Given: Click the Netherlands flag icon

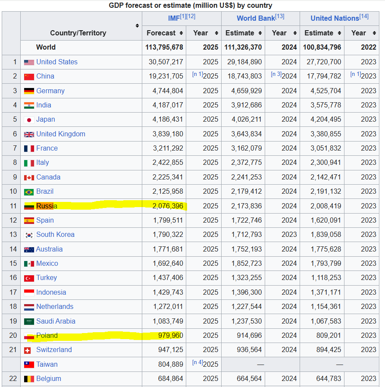Looking at the screenshot, I should click(29, 307).
